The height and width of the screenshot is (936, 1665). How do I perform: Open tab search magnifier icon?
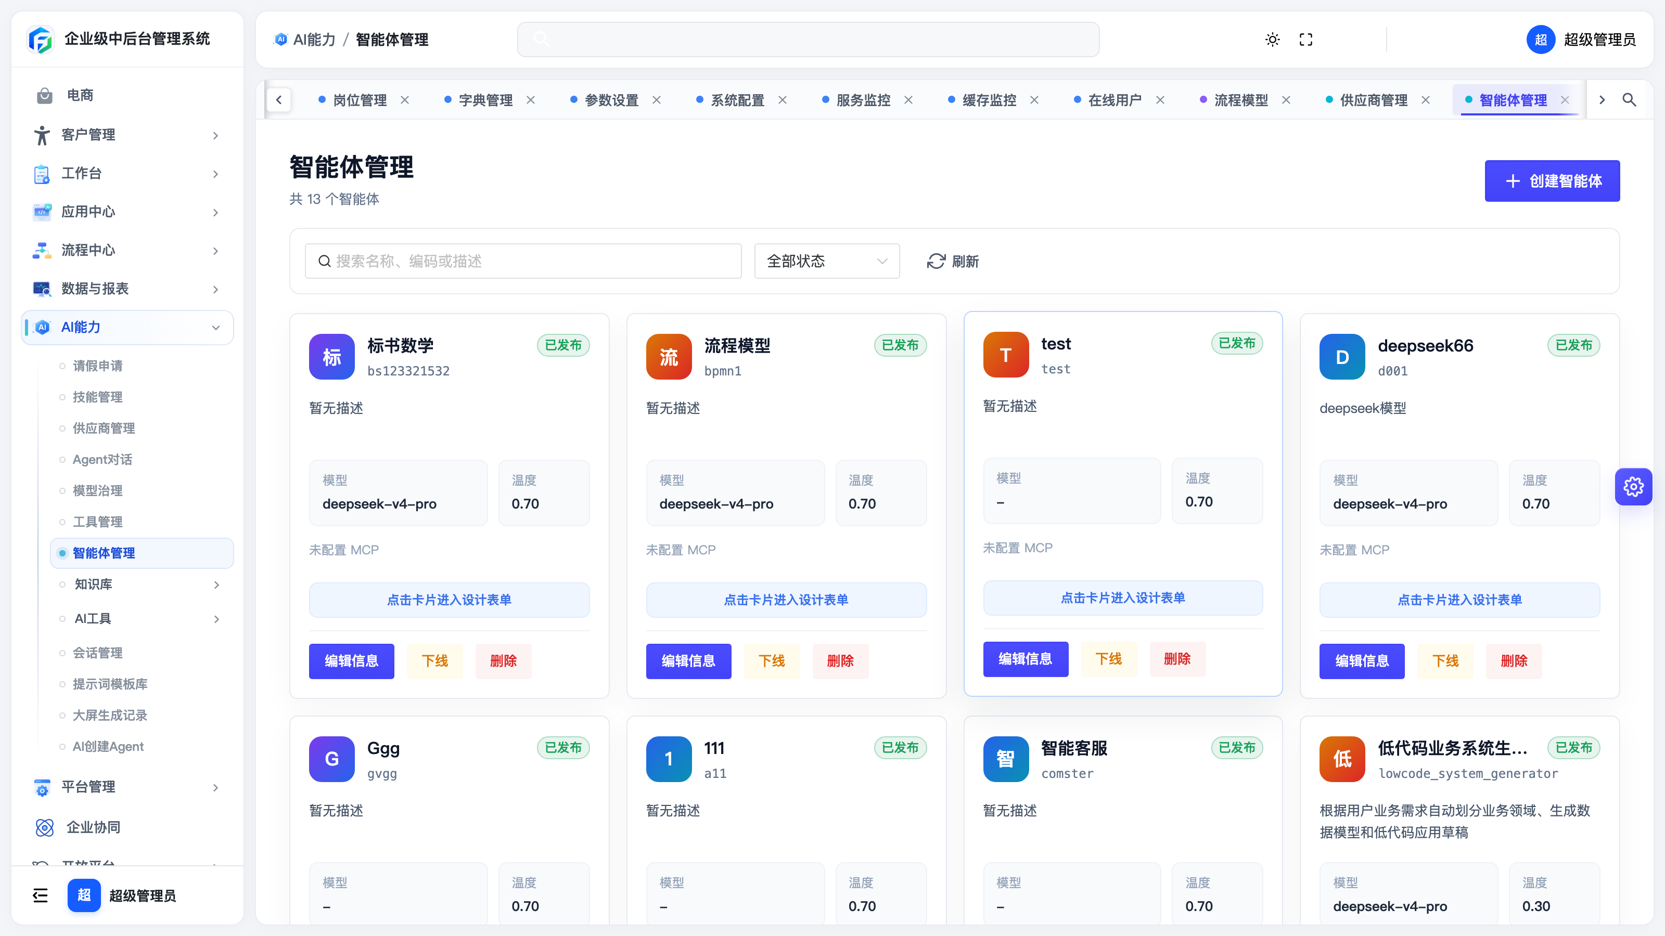1630,100
